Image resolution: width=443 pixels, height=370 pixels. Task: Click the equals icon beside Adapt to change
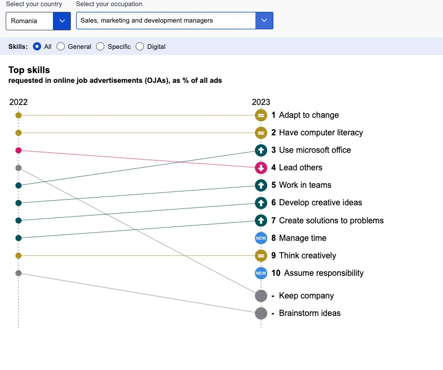pos(261,115)
